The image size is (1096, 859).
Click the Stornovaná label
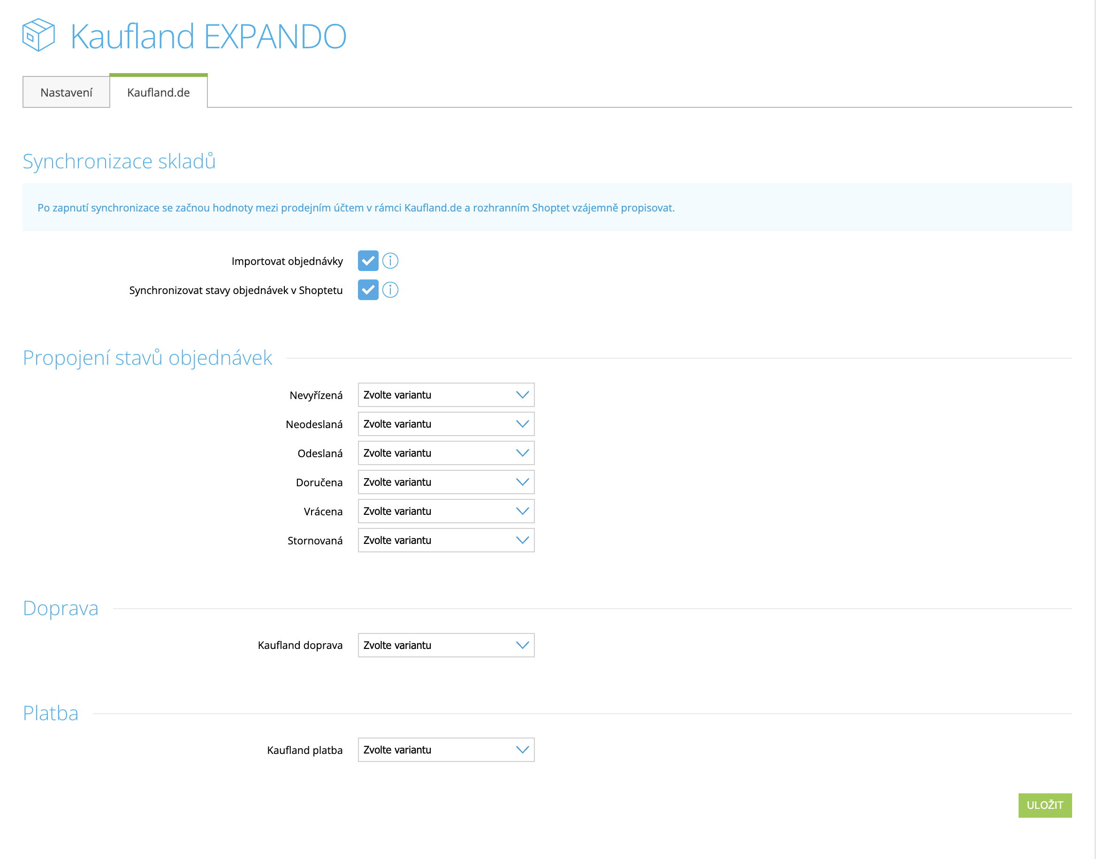315,541
